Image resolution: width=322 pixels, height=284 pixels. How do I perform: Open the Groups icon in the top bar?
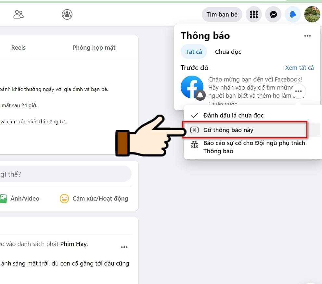pos(67,14)
